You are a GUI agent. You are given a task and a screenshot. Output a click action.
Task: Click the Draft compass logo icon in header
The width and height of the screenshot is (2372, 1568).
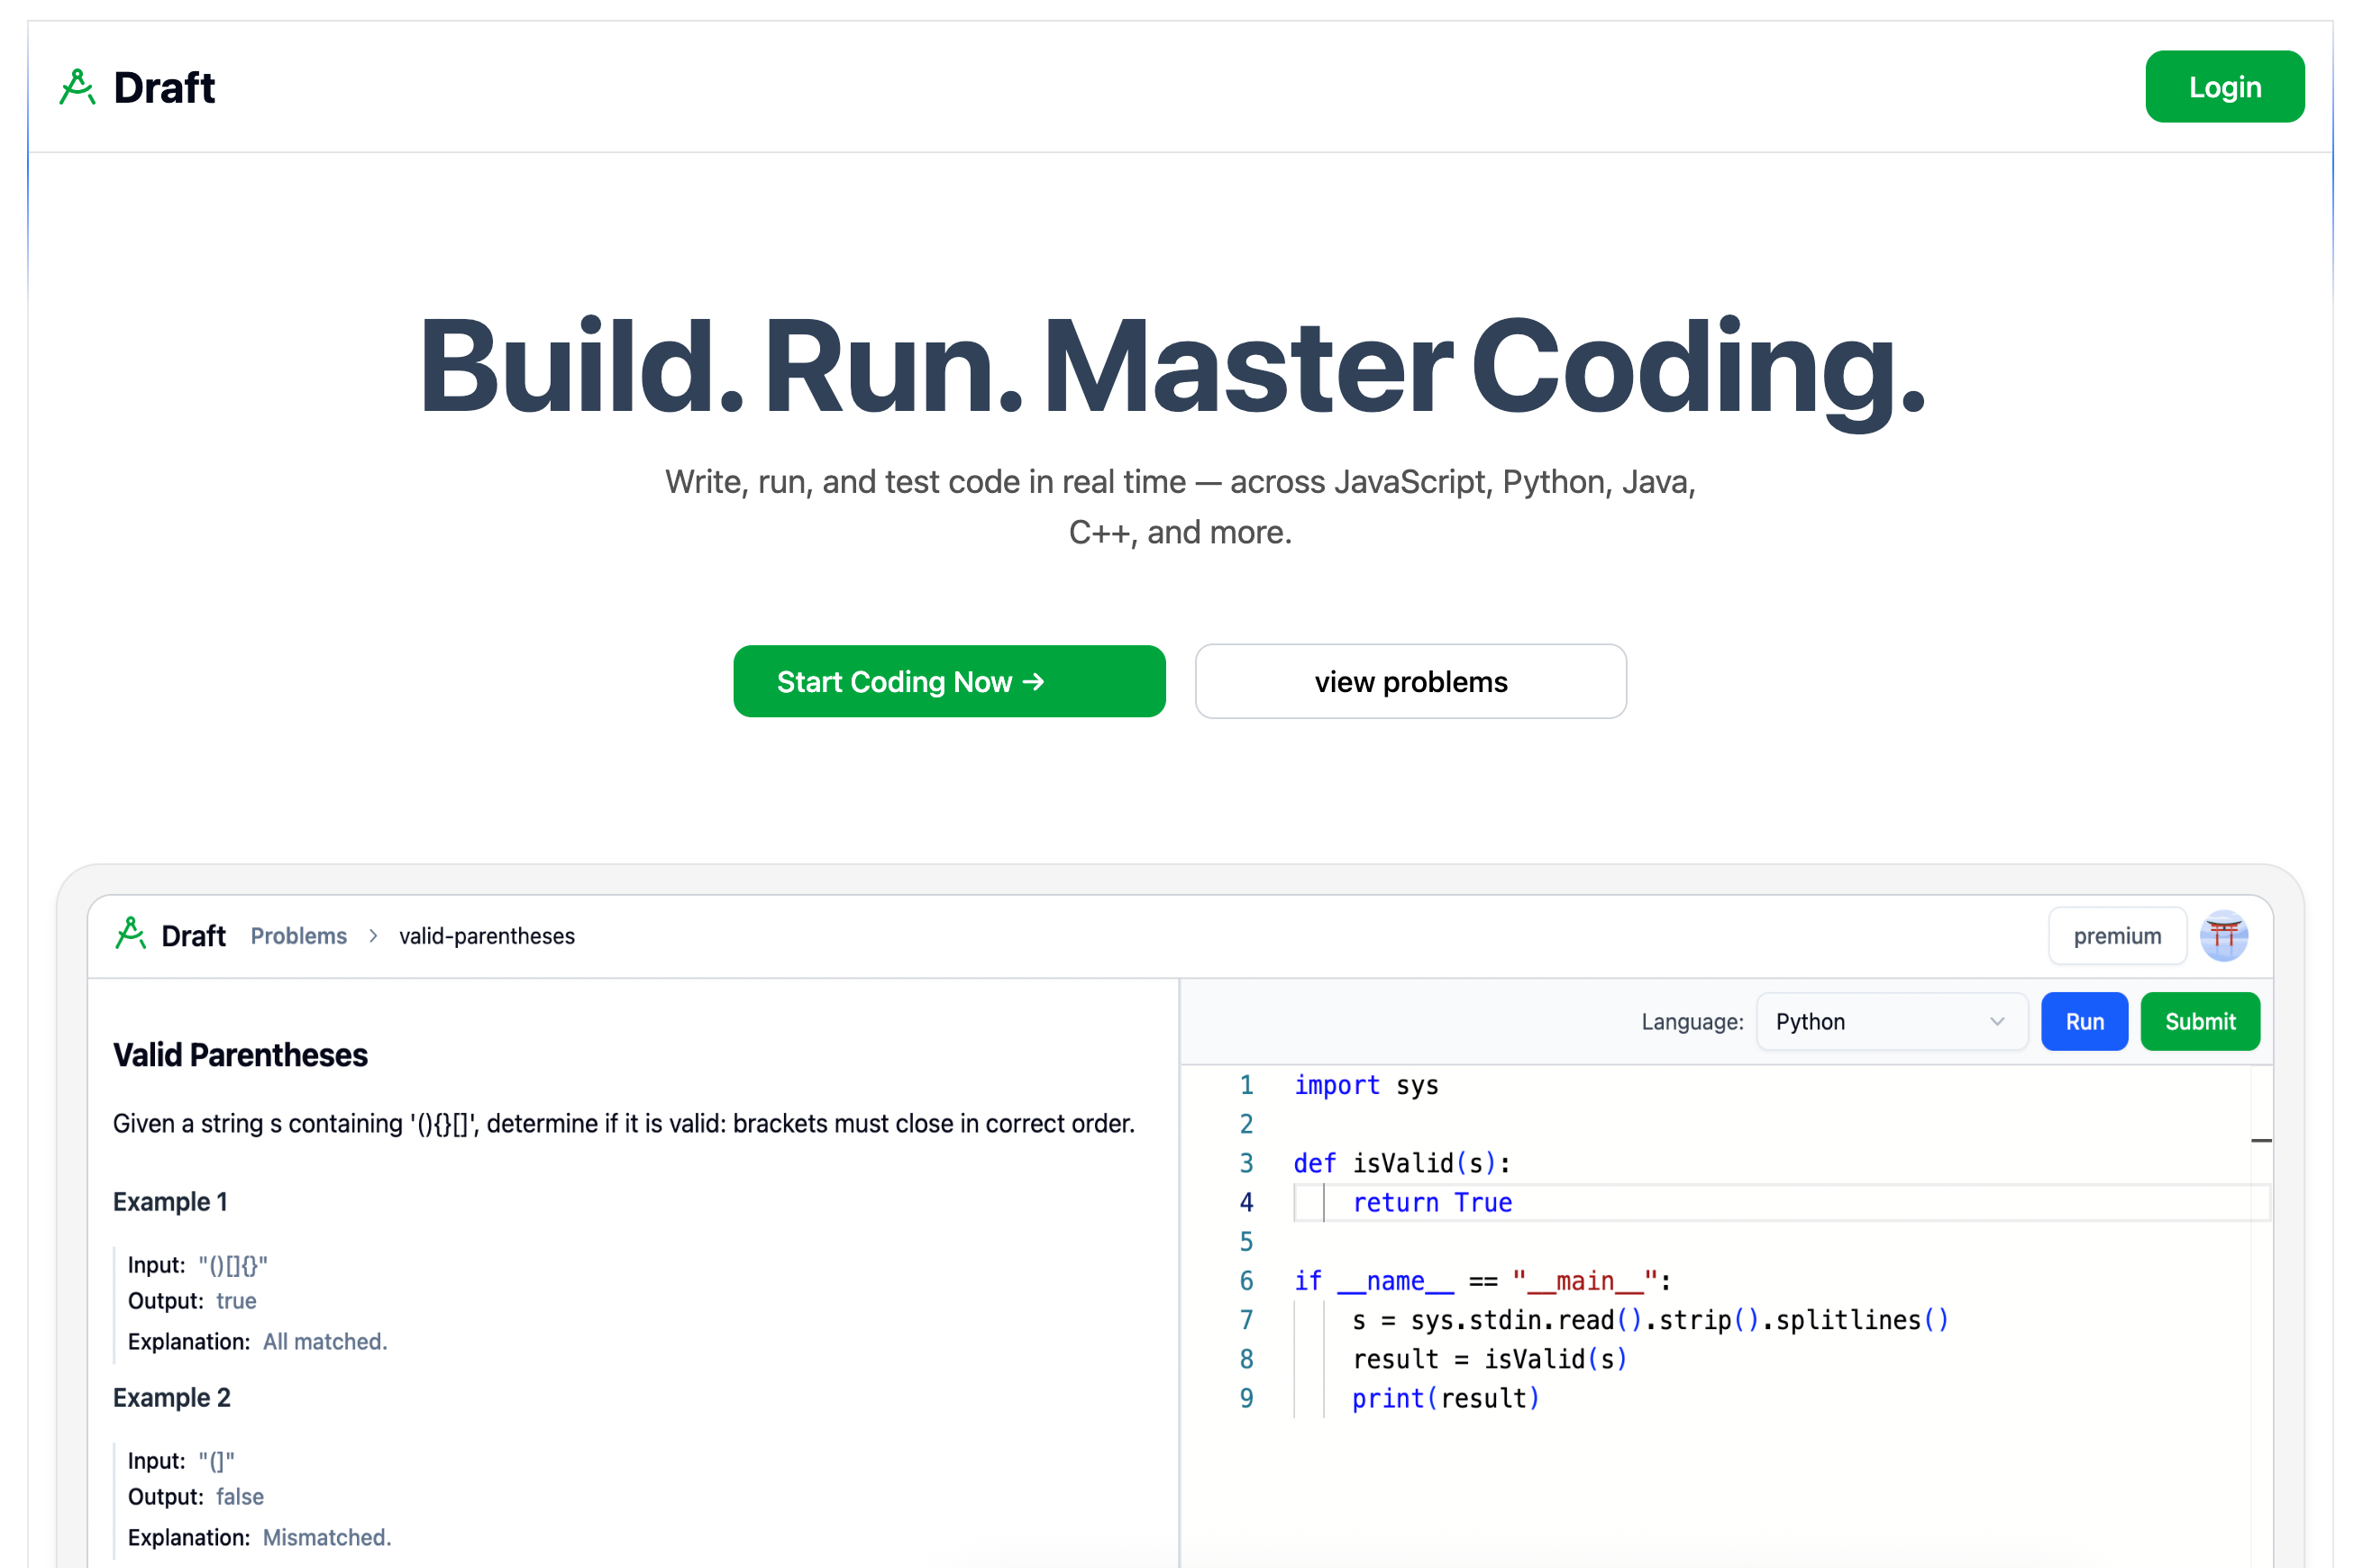point(77,88)
